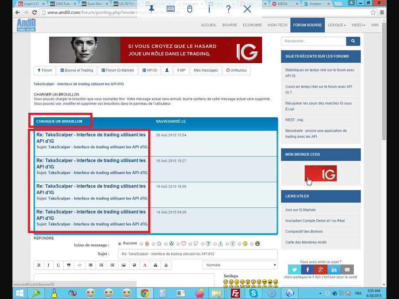This screenshot has height=299, width=399.
Task: Insert a quote block
Action: click(69, 265)
